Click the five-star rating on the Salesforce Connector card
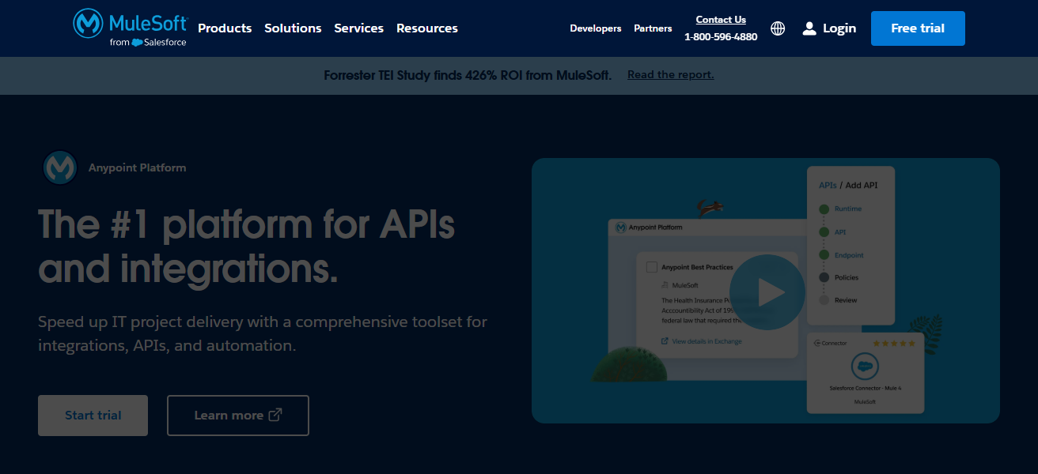Screen dimensions: 1038x474 pyautogui.click(x=894, y=344)
